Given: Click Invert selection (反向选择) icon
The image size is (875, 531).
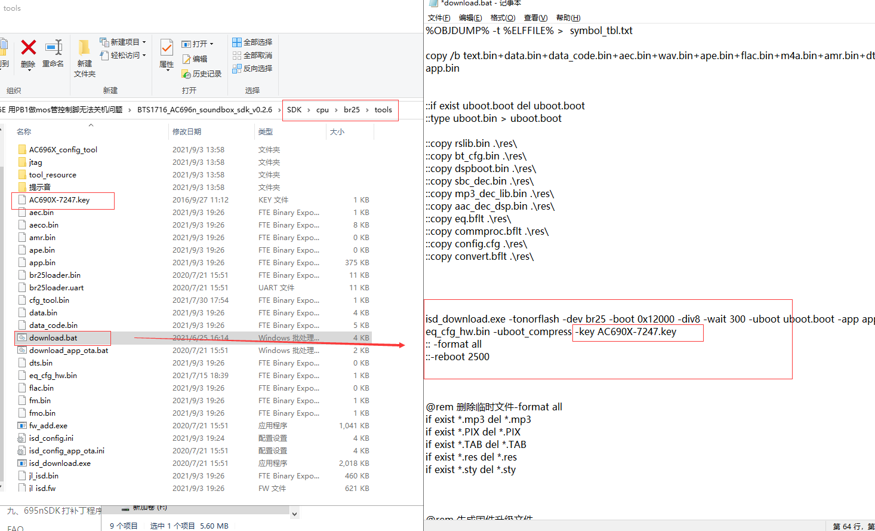Looking at the screenshot, I should [237, 68].
